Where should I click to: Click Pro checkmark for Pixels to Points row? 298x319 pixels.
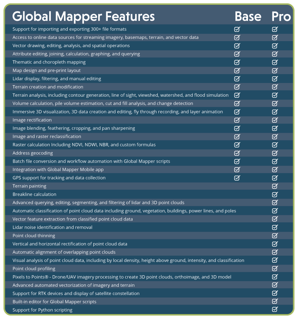pos(275,277)
